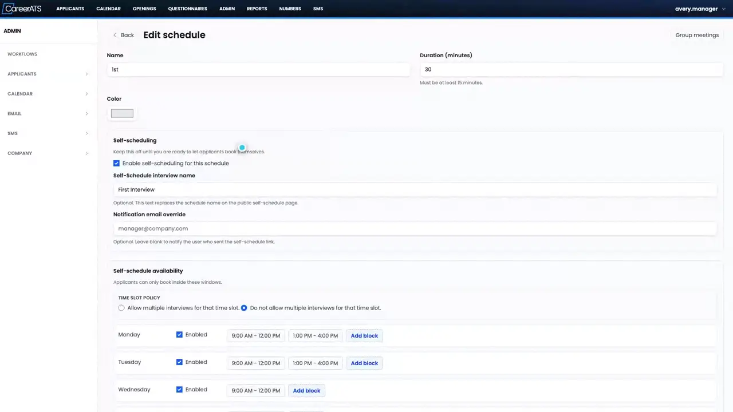Image resolution: width=733 pixels, height=412 pixels.
Task: Expand the SMS sidebar section
Action: pyautogui.click(x=48, y=133)
